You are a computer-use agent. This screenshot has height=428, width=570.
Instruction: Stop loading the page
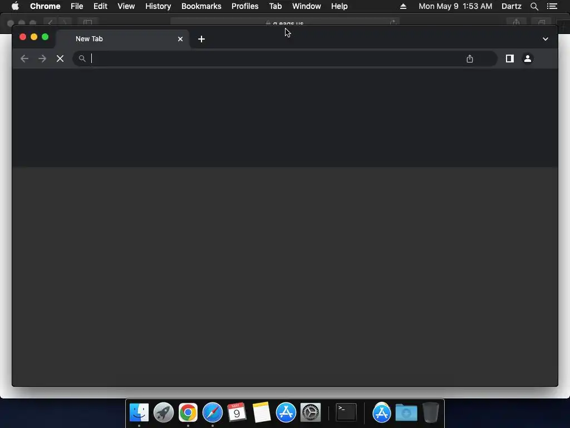pos(60,59)
